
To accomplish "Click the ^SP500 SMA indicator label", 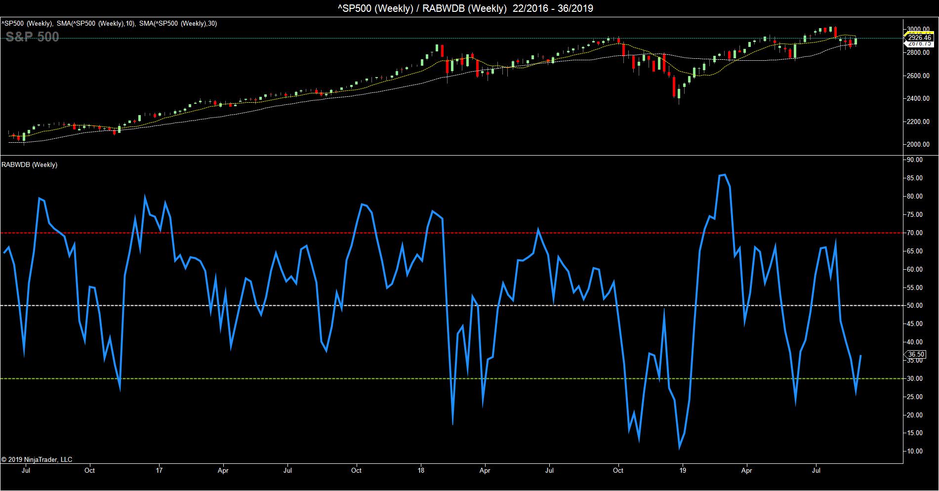I will [109, 23].
